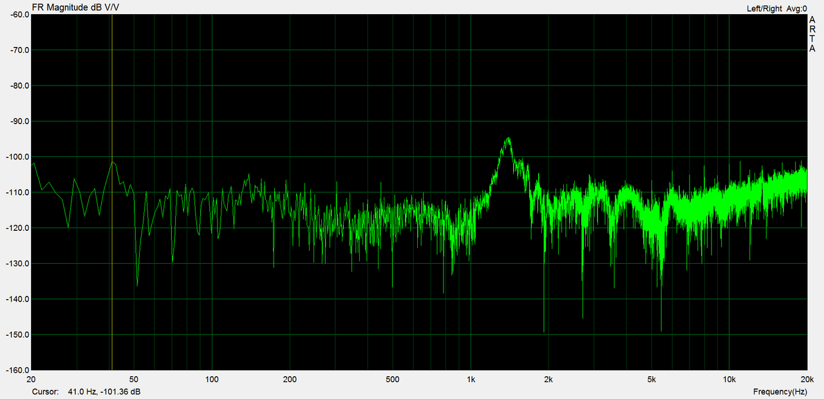Click the "200" Hz frequency axis label
This screenshot has height=400, width=824.
click(290, 379)
